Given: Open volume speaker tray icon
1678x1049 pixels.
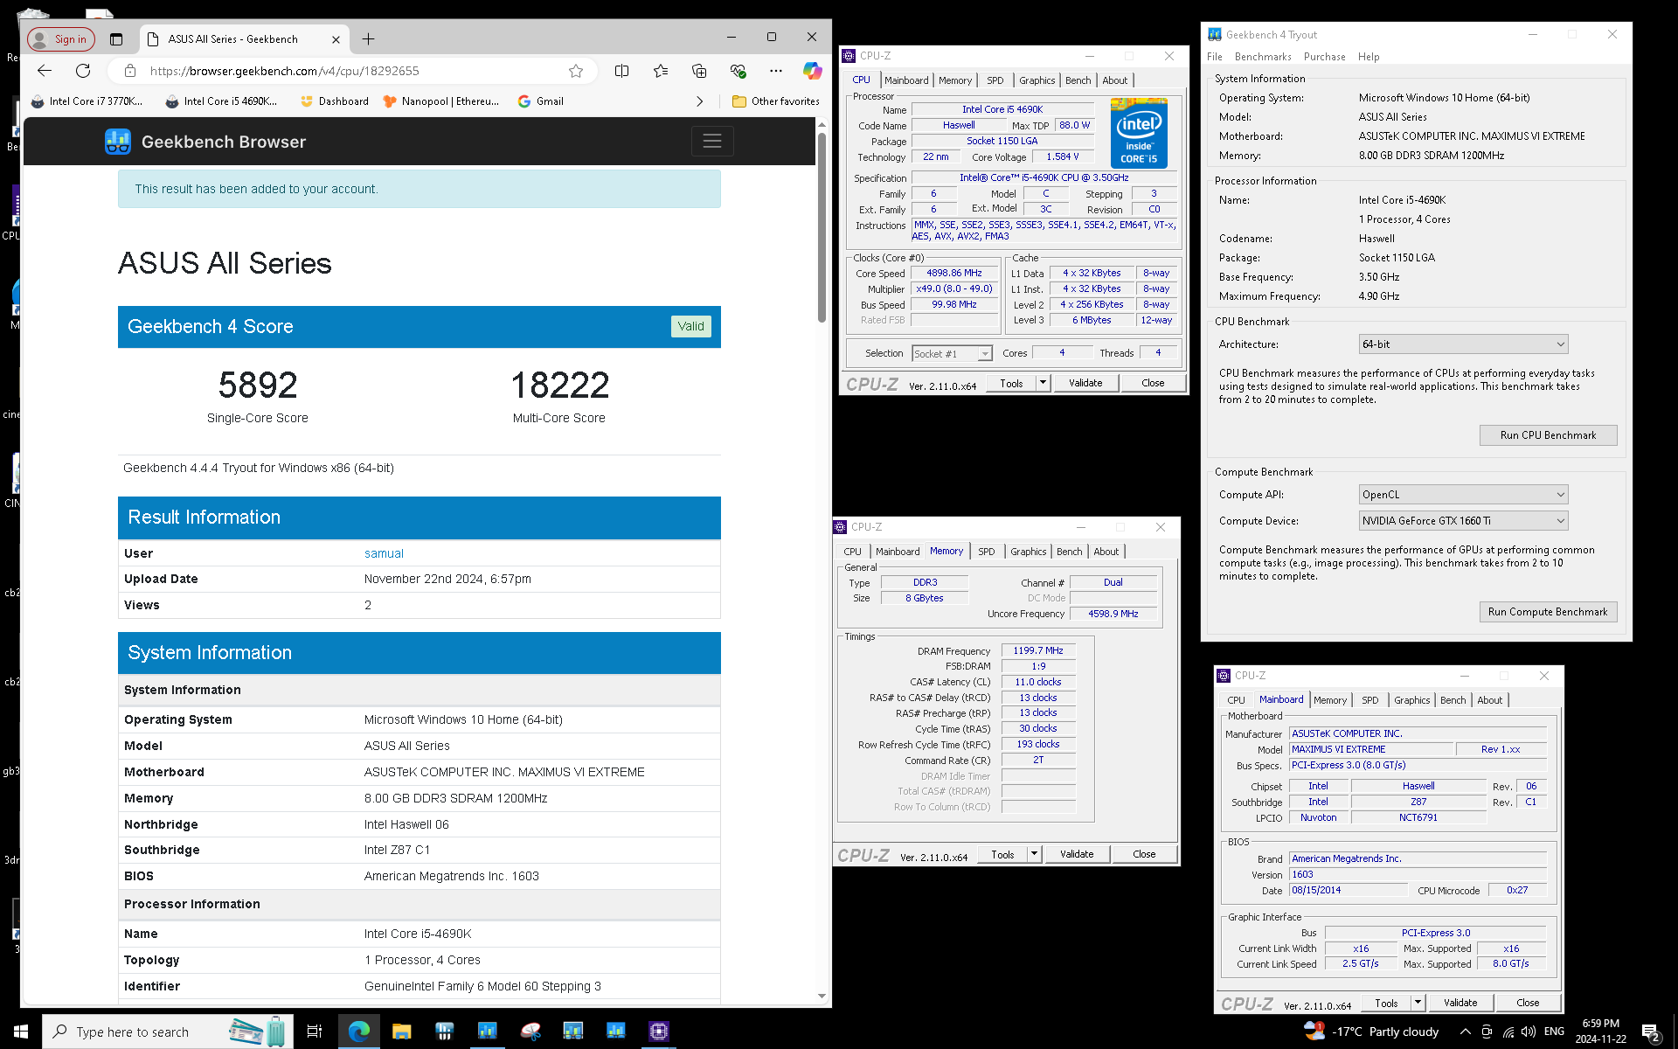Looking at the screenshot, I should (1528, 1032).
